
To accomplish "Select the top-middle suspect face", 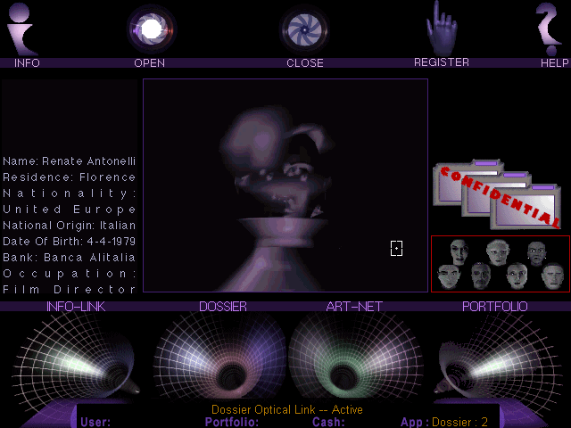I will 498,251.
